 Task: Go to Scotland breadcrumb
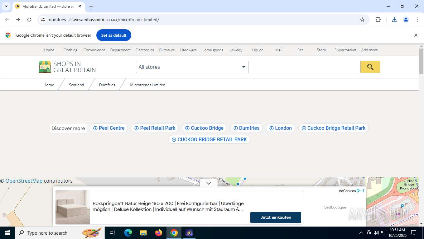76,85
